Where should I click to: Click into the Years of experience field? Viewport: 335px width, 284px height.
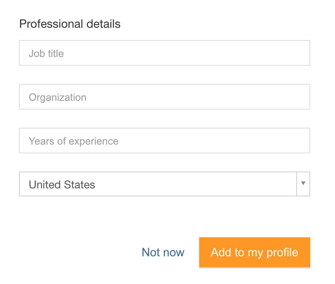pos(165,141)
